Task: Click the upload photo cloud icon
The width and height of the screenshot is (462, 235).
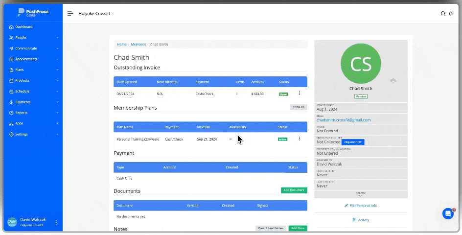Action: click(x=393, y=81)
